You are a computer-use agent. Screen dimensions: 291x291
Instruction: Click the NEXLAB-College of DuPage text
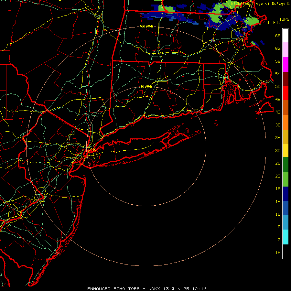(x=258, y=4)
